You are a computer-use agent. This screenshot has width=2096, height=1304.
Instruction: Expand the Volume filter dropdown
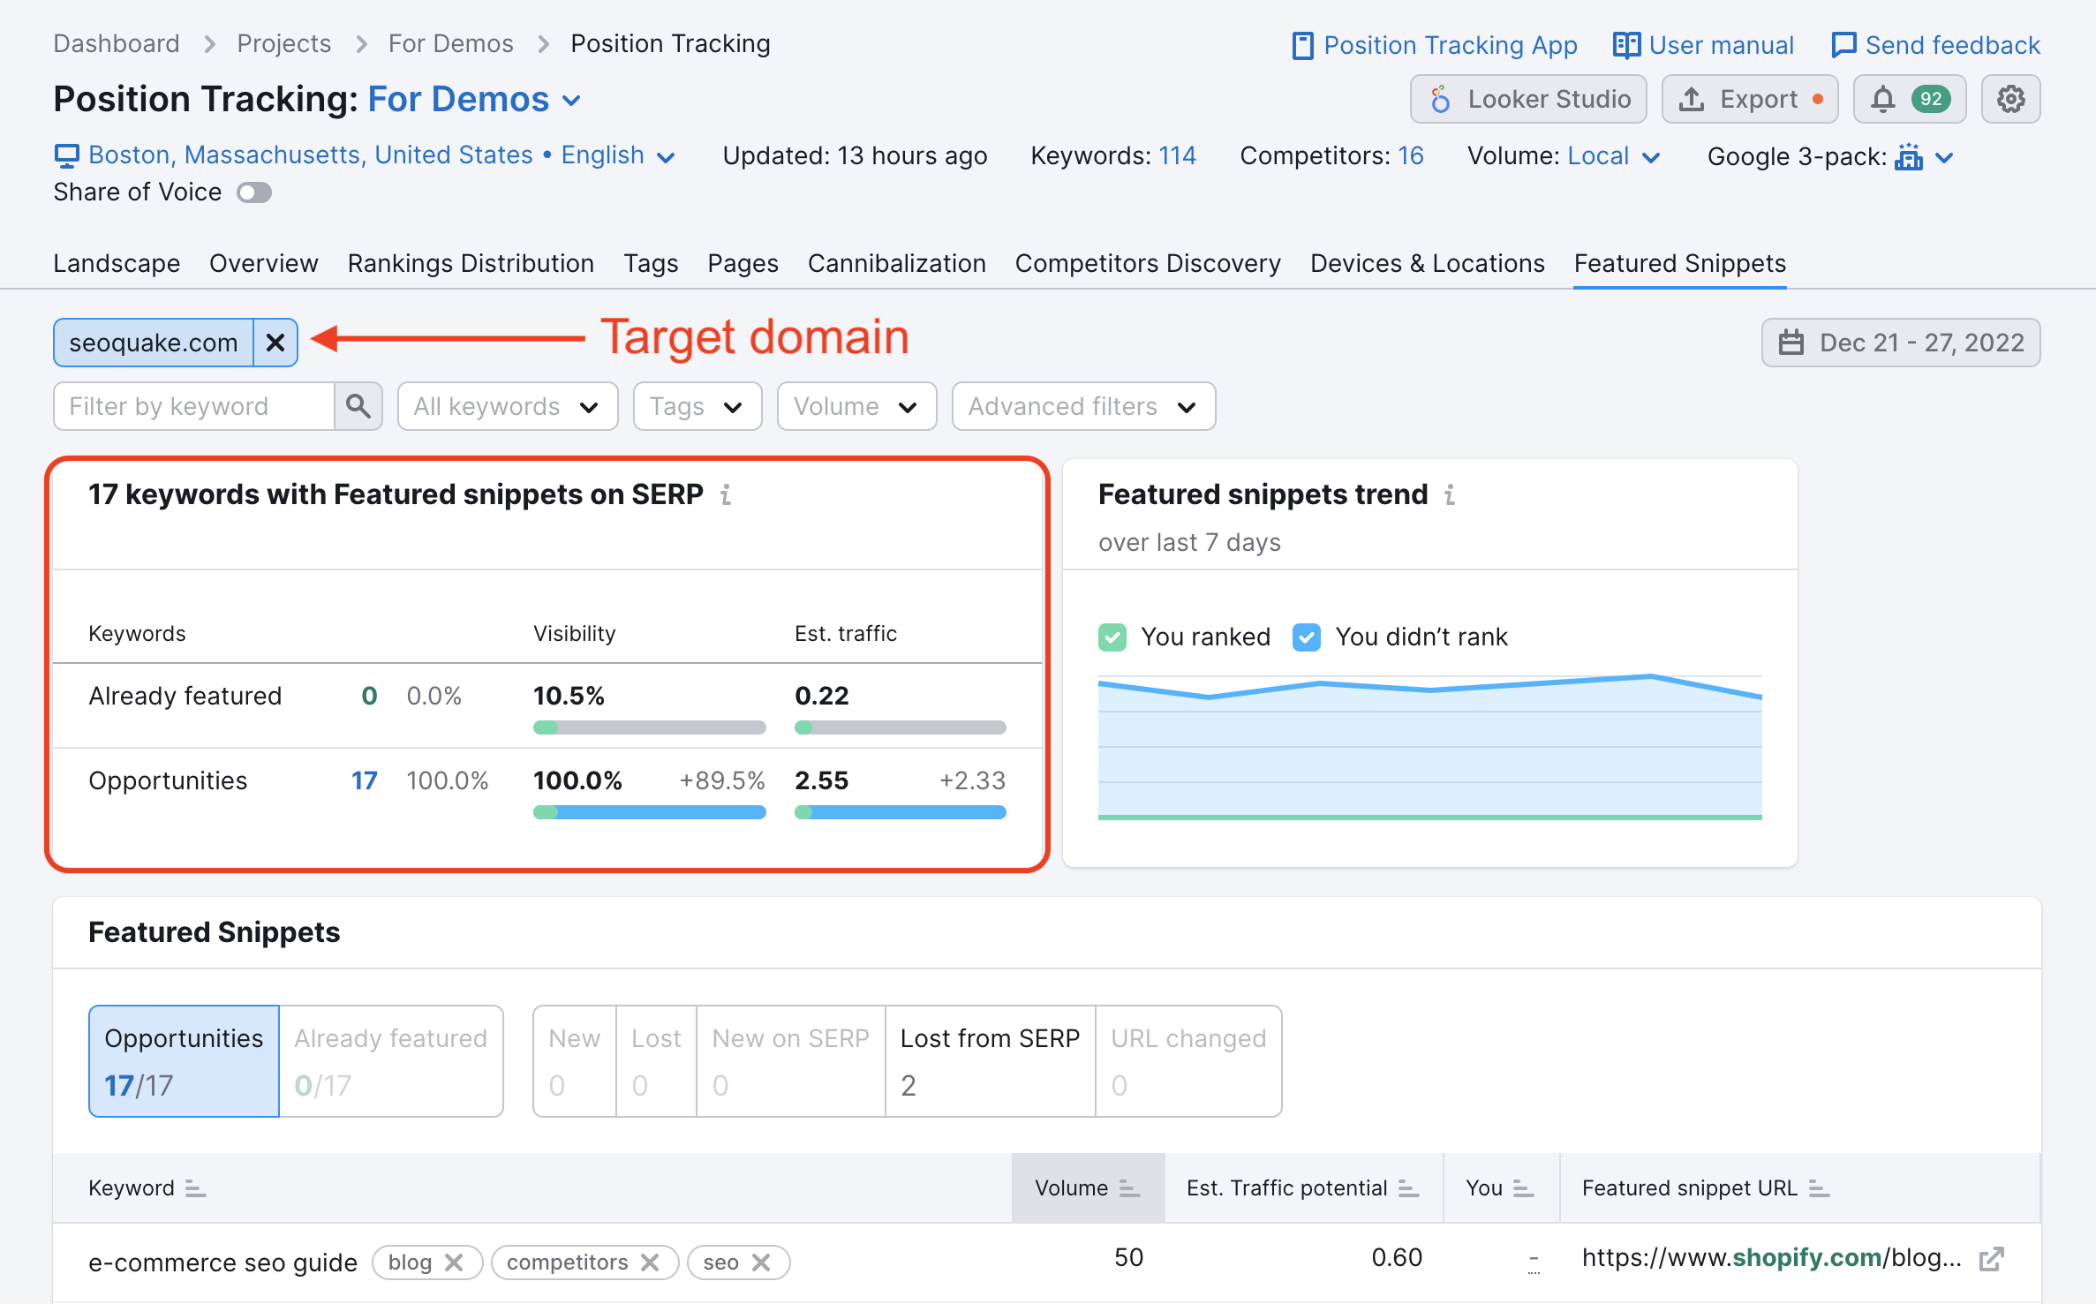(x=856, y=406)
